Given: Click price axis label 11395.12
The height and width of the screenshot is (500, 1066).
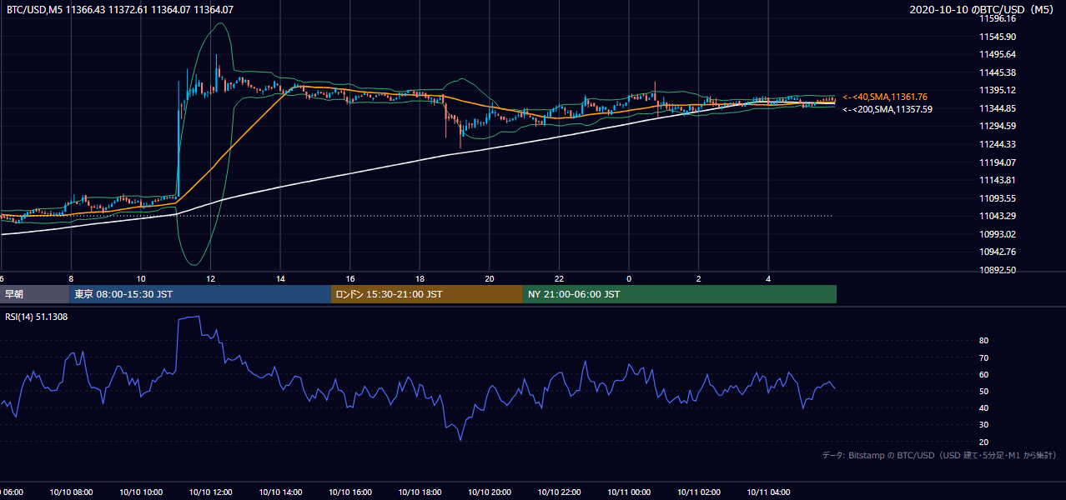Looking at the screenshot, I should click(997, 90).
